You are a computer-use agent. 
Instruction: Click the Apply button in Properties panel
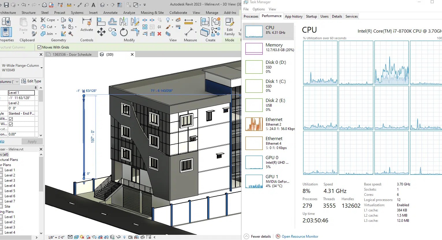click(32, 141)
